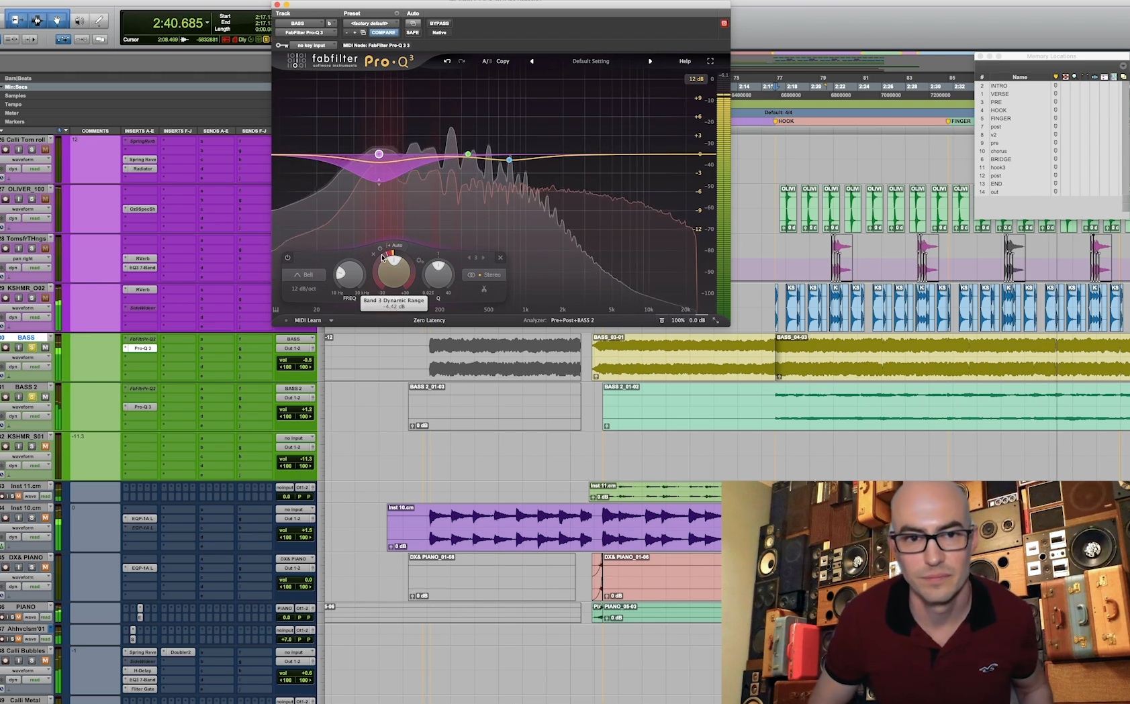The width and height of the screenshot is (1130, 704).
Task: Open the Zero Latency processing mode menu
Action: click(429, 320)
